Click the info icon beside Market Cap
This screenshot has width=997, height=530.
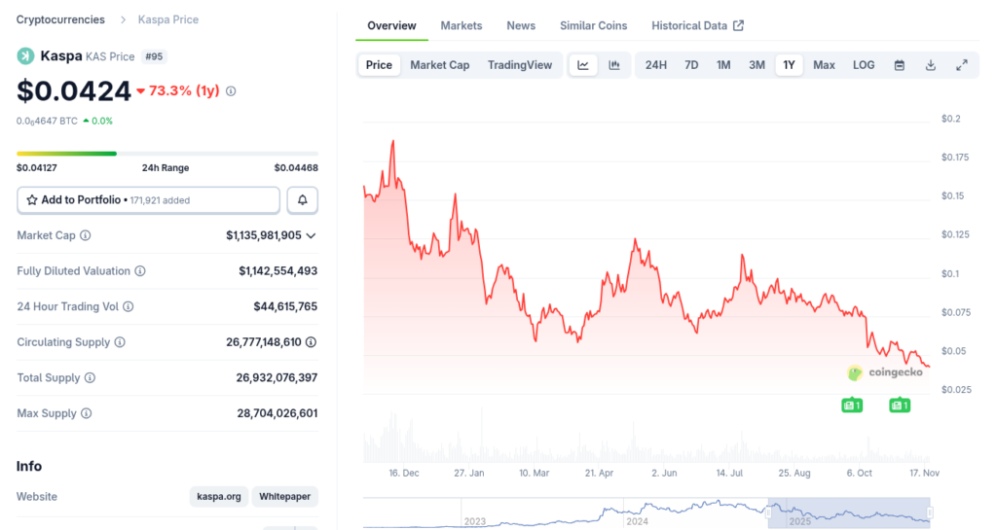point(86,235)
